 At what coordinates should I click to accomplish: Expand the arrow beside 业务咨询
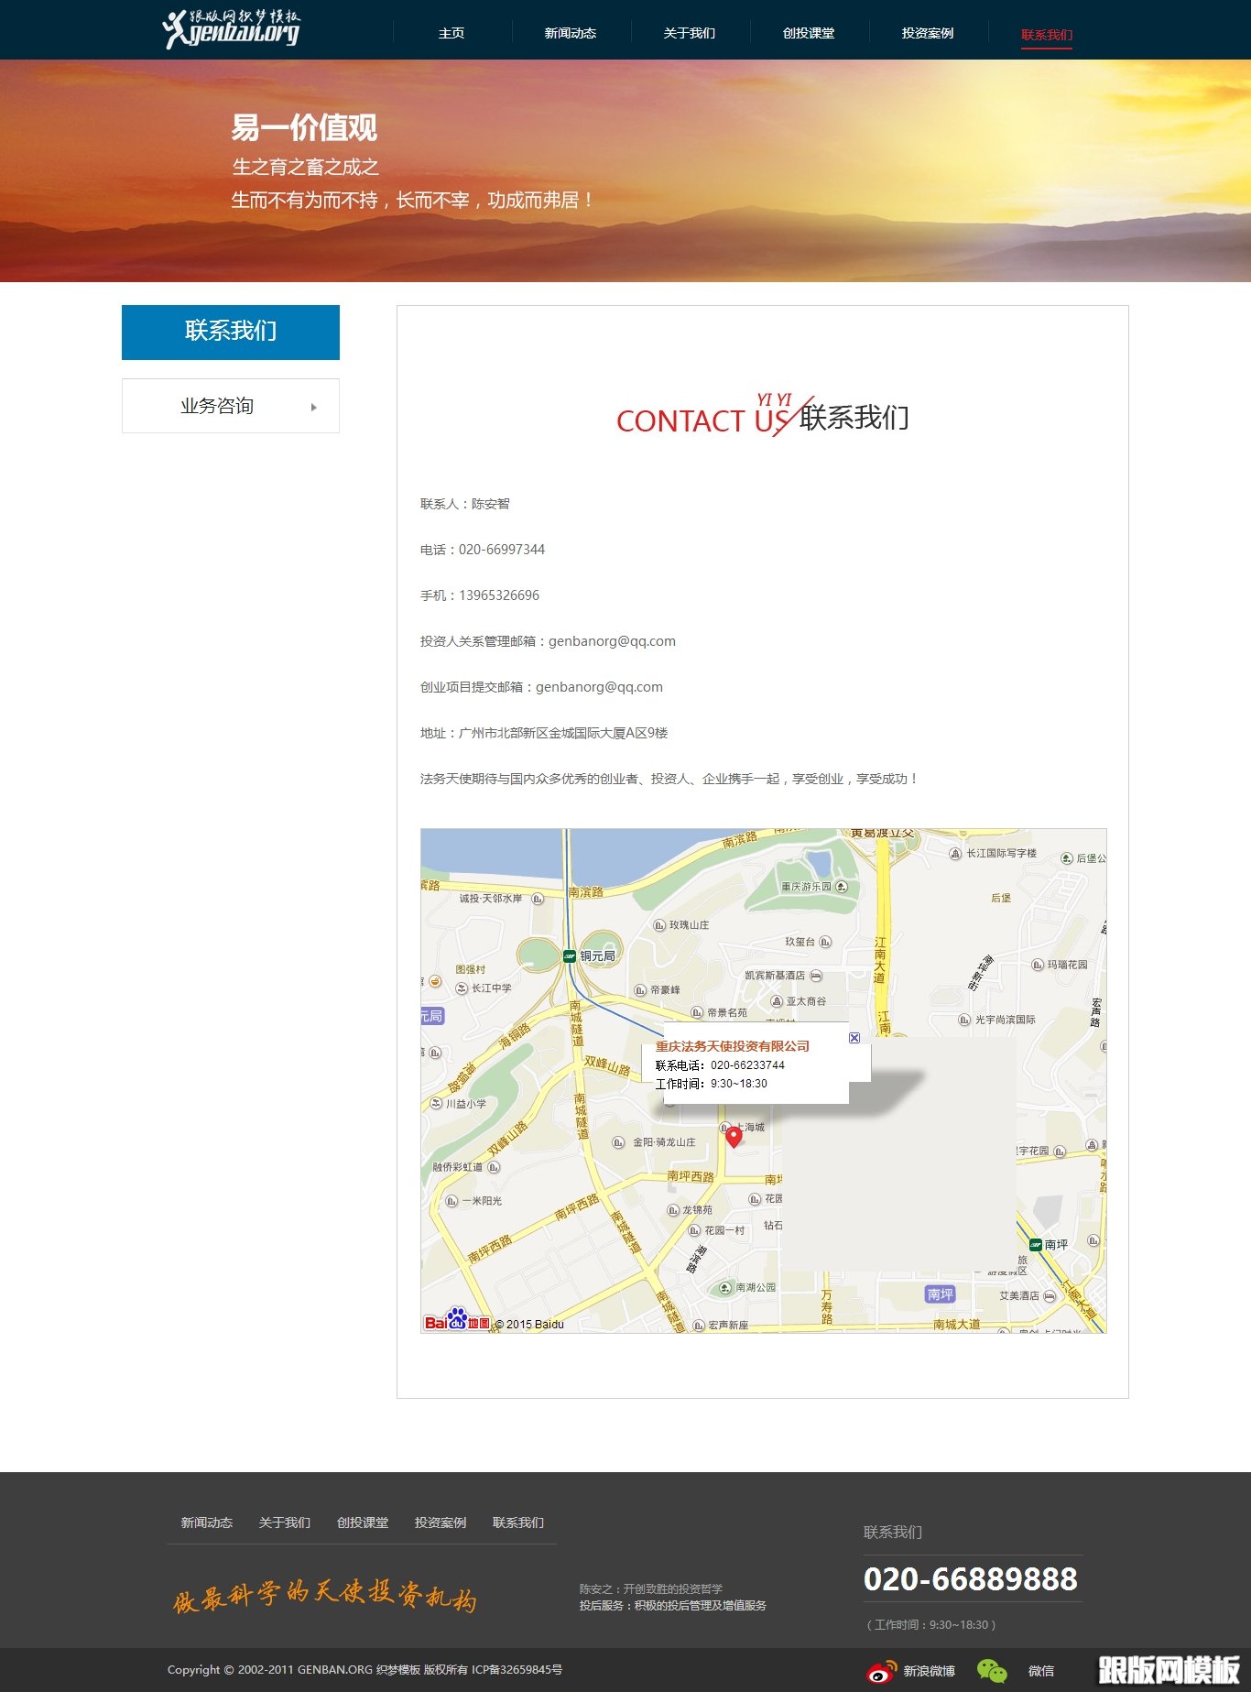pyautogui.click(x=314, y=407)
